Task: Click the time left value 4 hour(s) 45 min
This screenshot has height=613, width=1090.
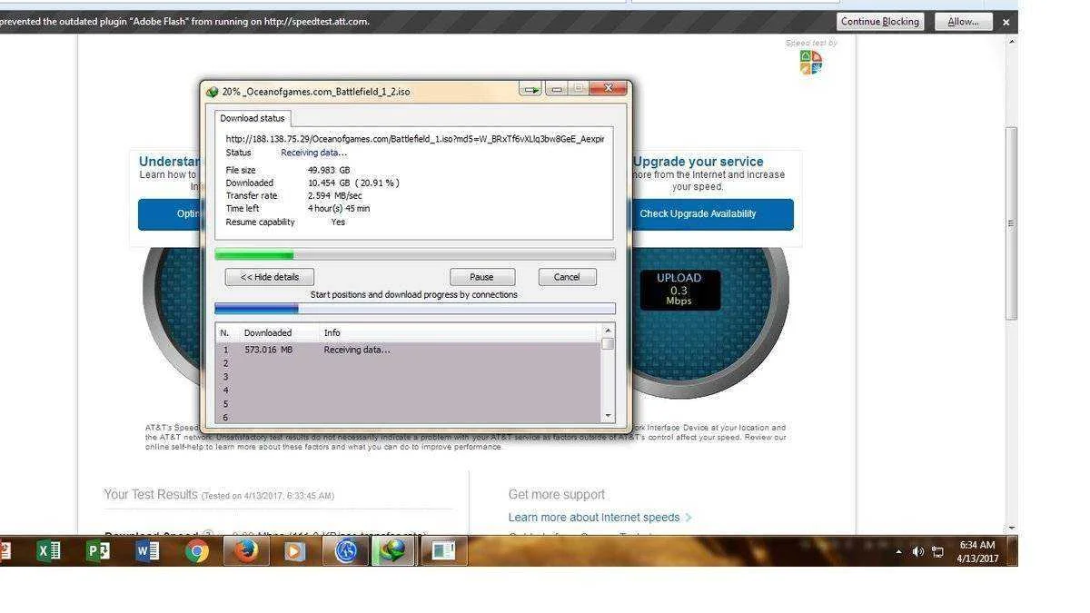Action: point(339,208)
